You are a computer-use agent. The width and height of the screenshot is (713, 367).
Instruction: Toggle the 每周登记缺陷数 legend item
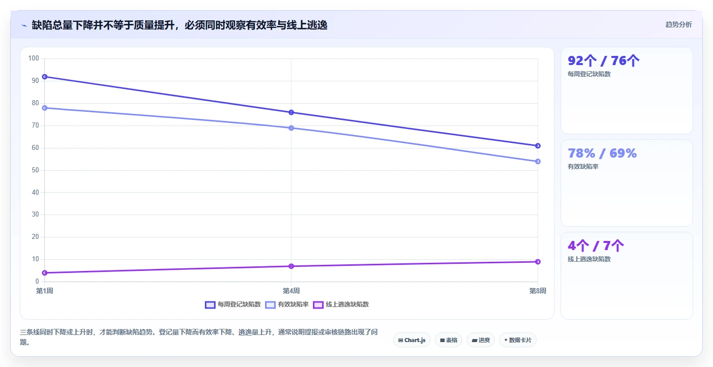[233, 304]
